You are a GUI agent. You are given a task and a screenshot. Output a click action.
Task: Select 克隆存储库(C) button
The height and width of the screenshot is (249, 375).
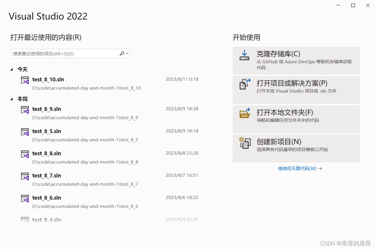pos(296,61)
